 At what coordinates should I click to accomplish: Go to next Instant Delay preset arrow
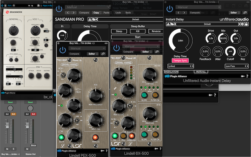(x=239, y=24)
